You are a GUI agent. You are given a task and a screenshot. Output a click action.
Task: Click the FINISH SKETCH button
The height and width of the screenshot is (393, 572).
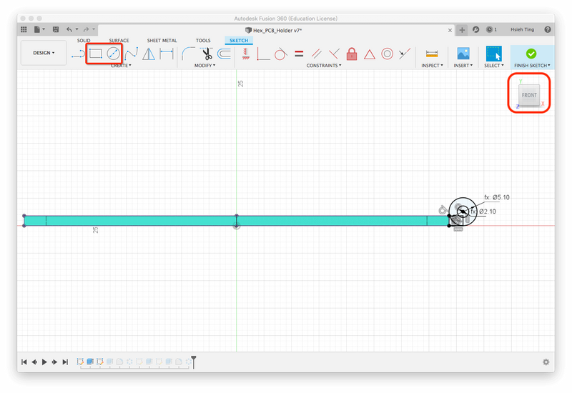(531, 57)
